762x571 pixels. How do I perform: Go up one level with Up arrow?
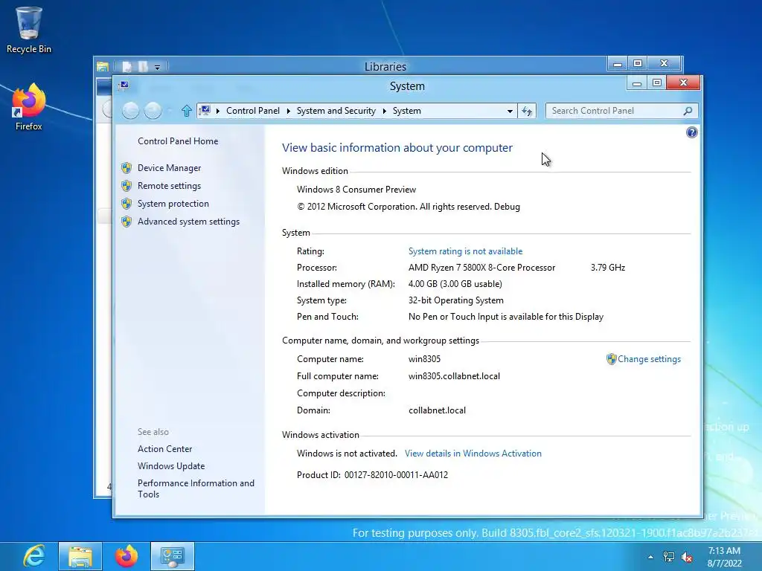(x=186, y=111)
